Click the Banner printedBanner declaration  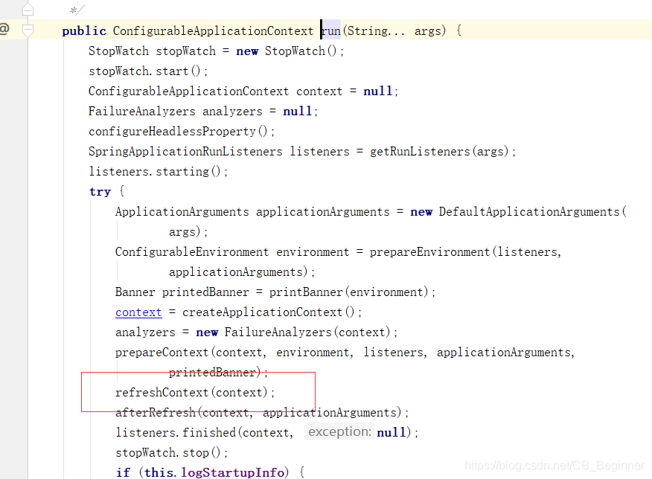click(182, 292)
